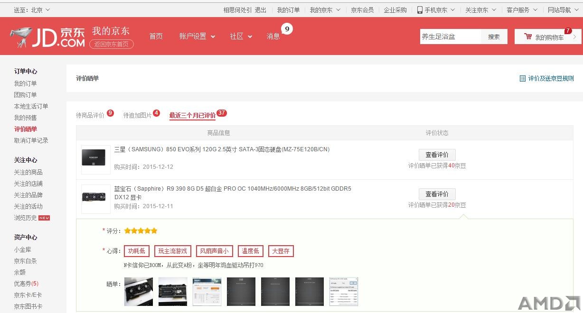Click the 退出 link

tap(261, 9)
